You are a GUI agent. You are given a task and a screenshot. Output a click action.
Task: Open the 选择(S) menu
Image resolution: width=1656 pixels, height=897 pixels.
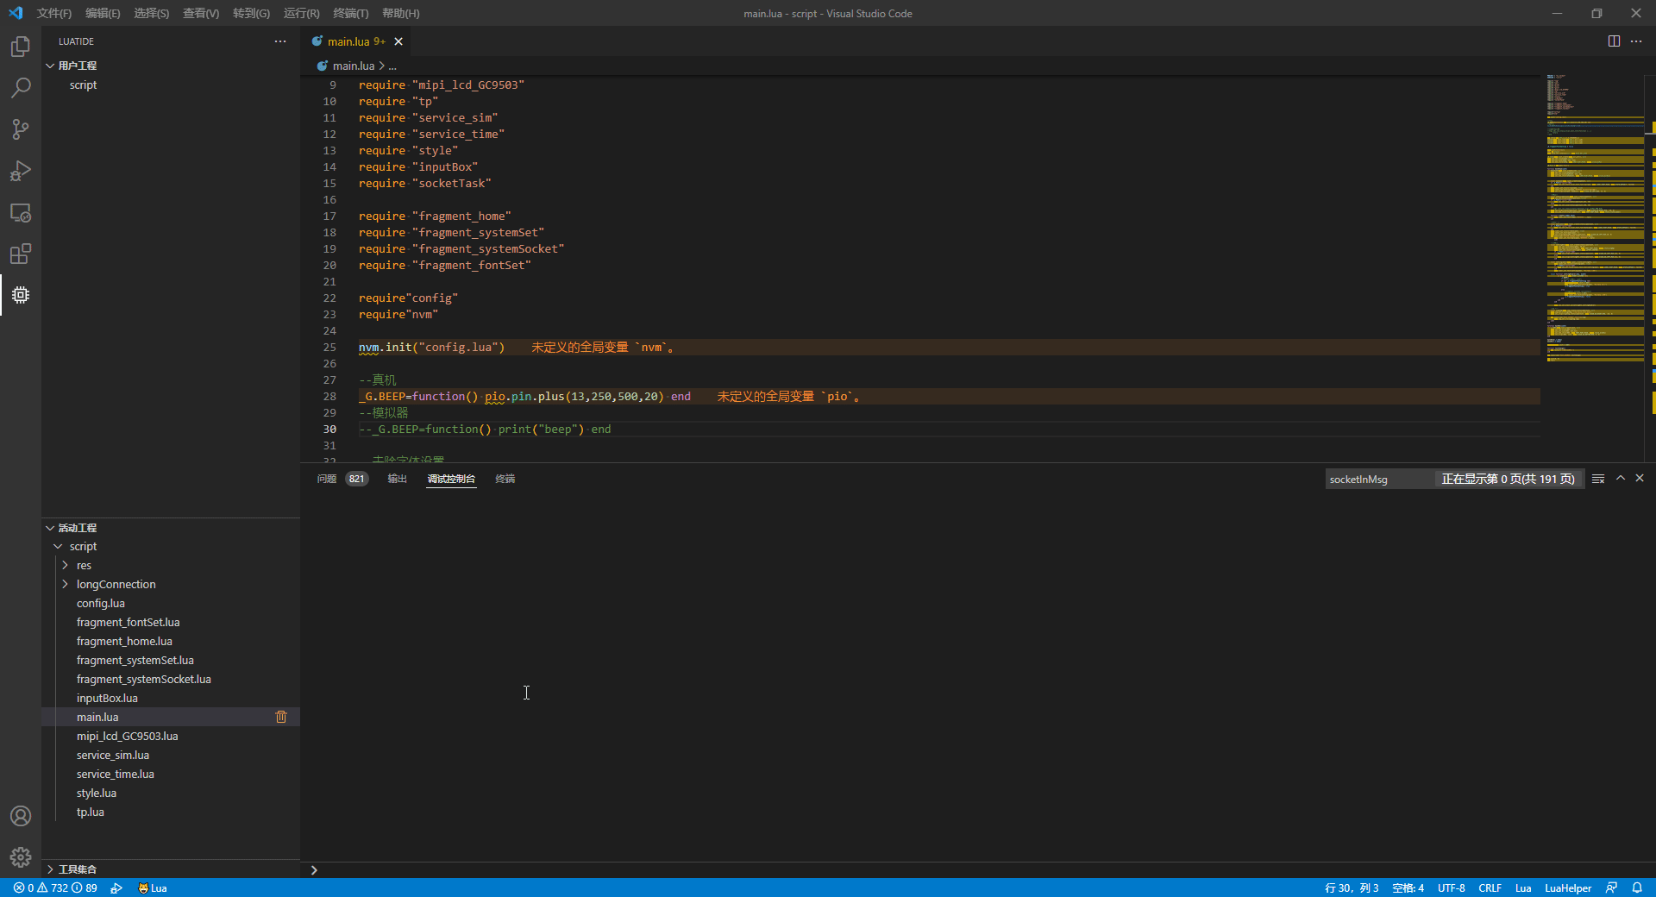point(152,13)
